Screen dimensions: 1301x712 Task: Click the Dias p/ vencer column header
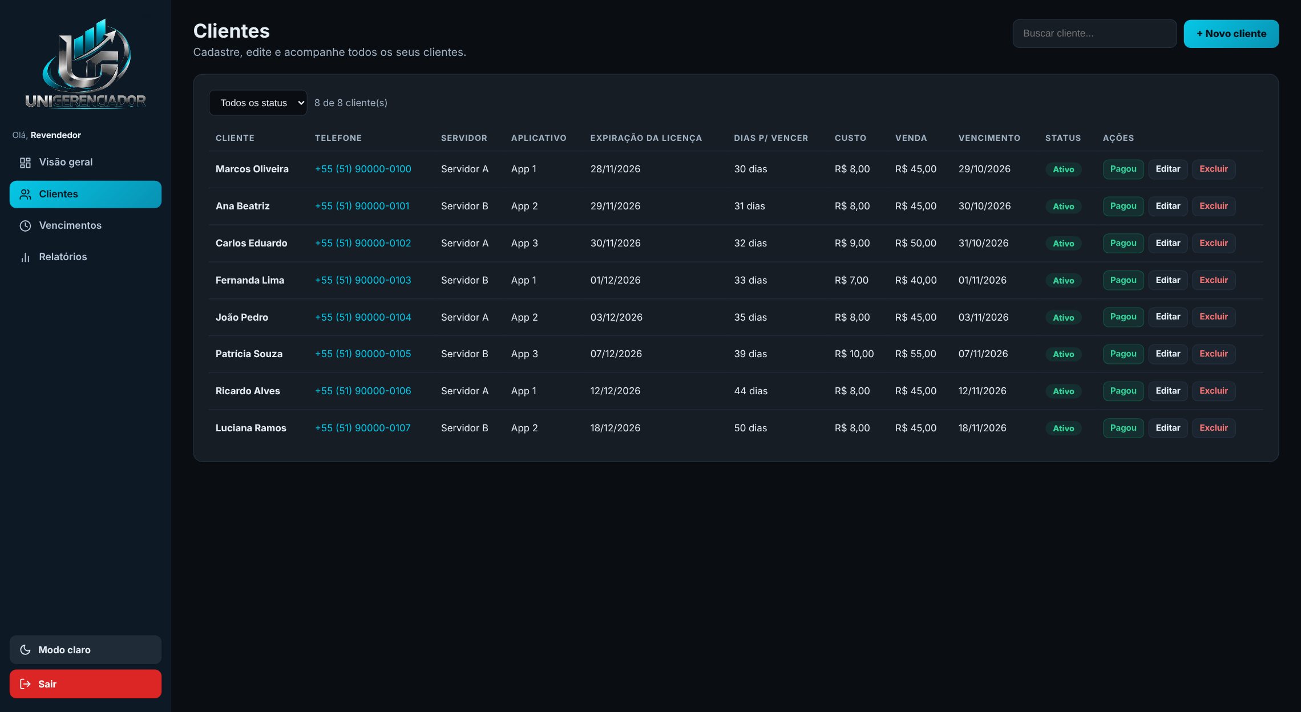click(x=771, y=138)
